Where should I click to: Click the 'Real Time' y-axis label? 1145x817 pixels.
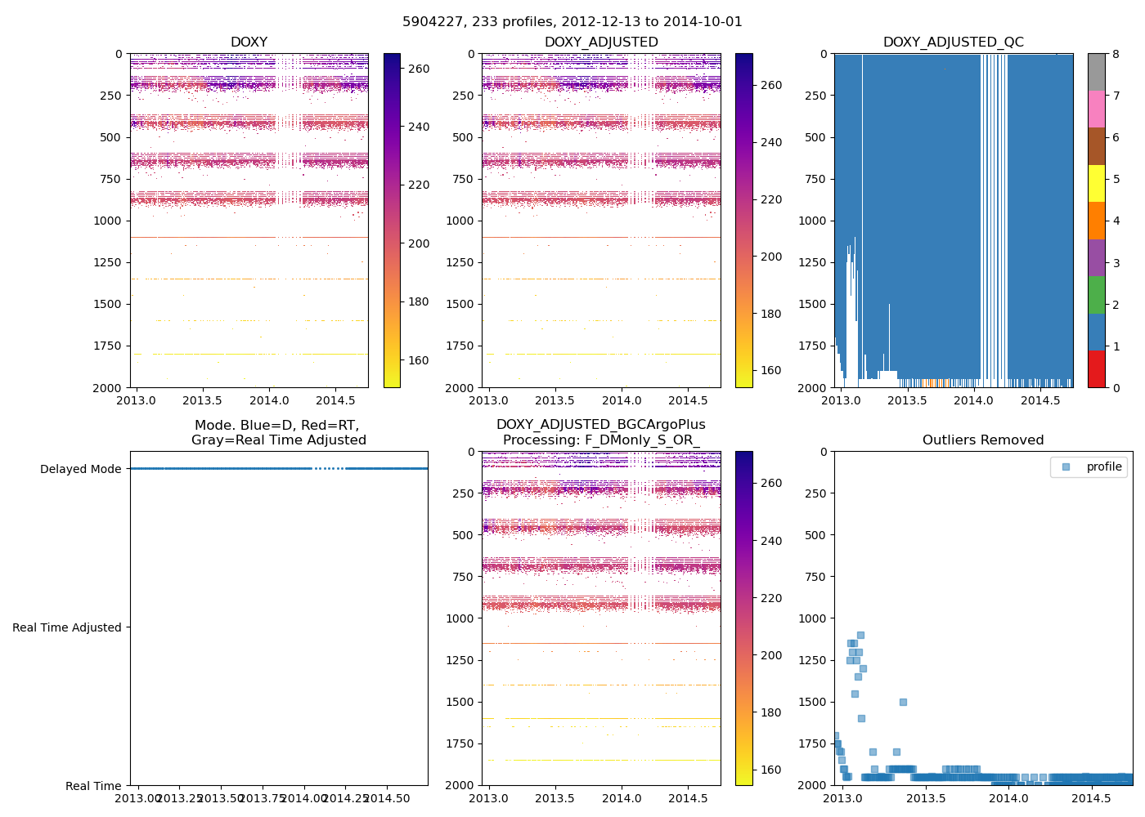(93, 786)
